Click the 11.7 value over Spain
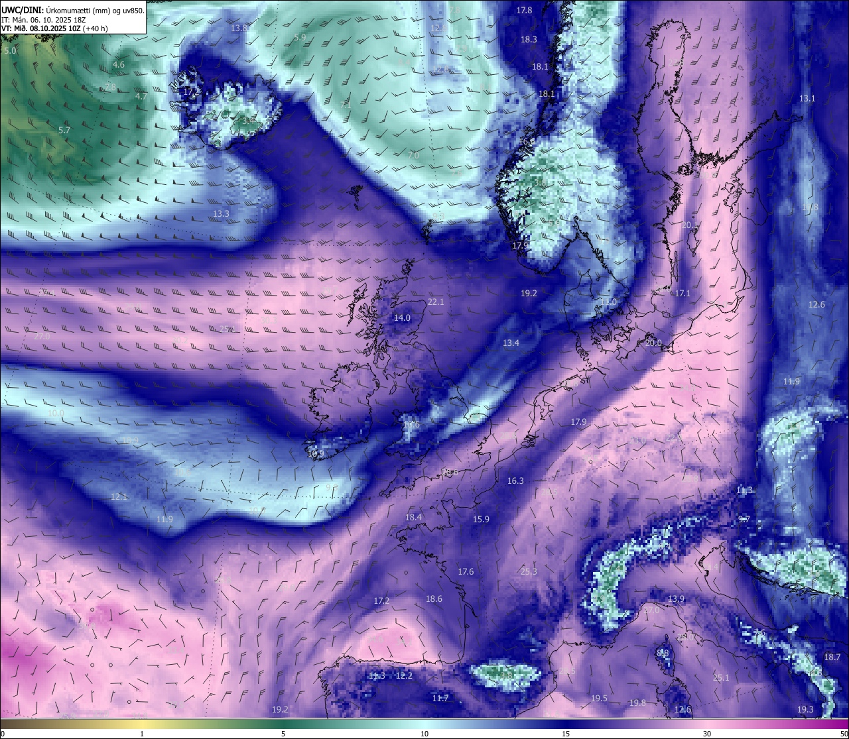This screenshot has height=739, width=849. 440,698
